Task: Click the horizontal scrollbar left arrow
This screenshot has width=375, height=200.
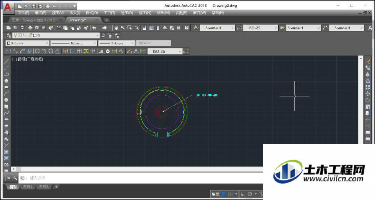Action: coord(13,169)
